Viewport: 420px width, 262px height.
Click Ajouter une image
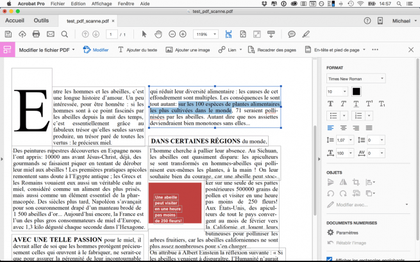click(188, 50)
